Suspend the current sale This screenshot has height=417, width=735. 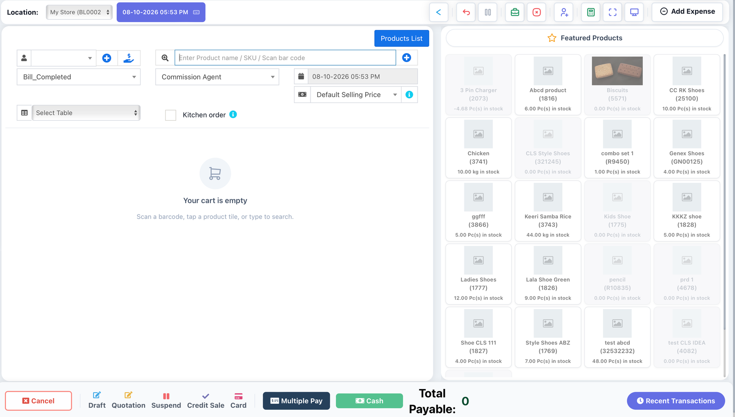click(x=166, y=400)
